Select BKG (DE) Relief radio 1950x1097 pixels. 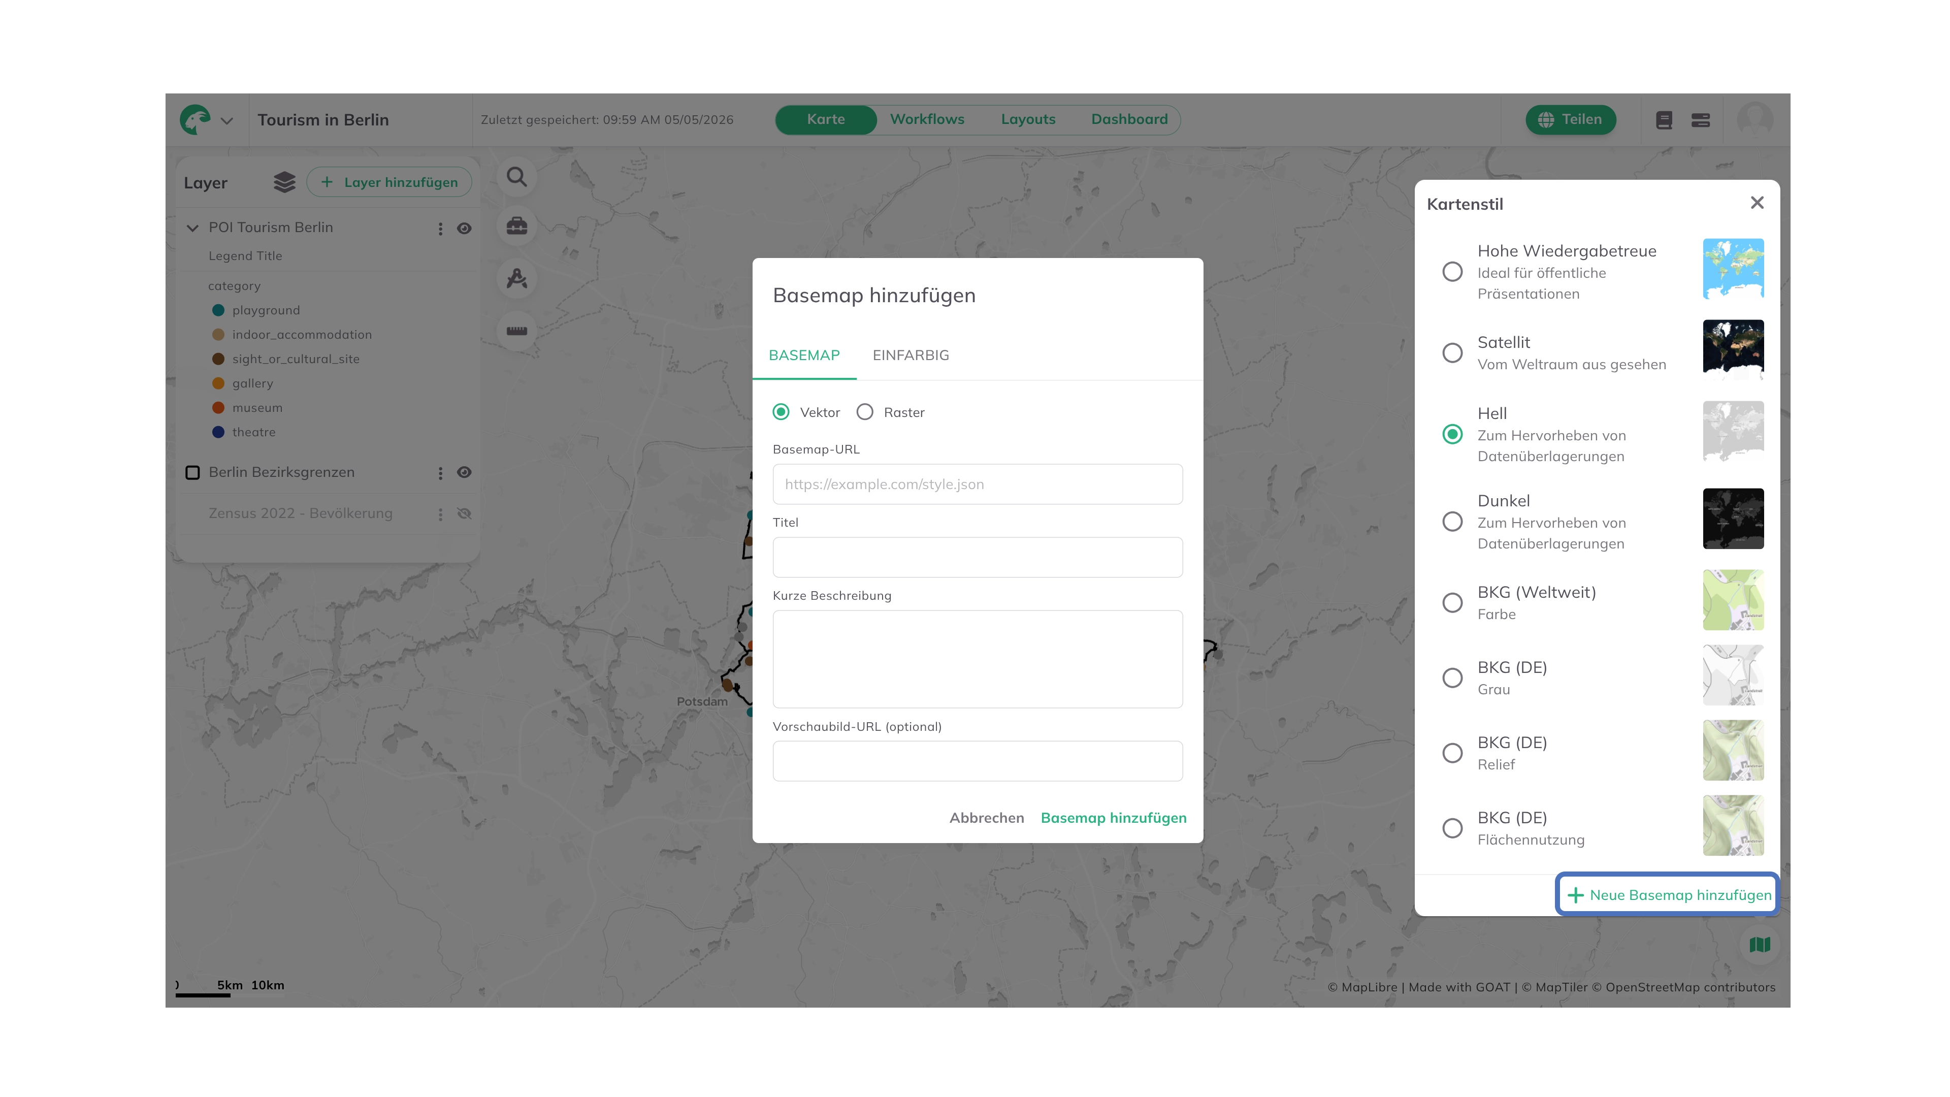coord(1452,753)
